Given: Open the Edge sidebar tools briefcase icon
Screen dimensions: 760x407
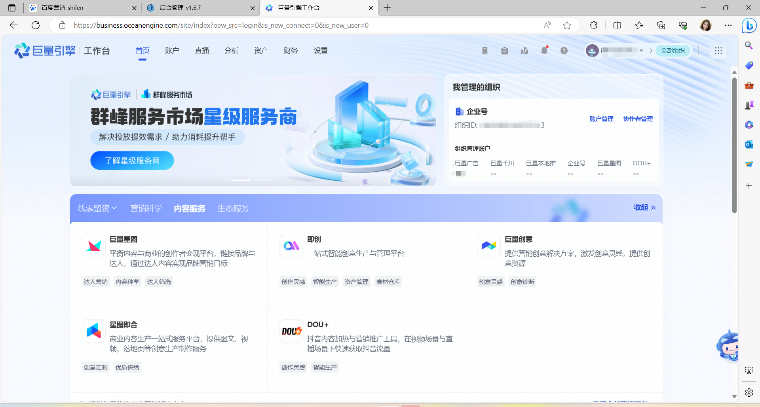Looking at the screenshot, I should pos(749,85).
